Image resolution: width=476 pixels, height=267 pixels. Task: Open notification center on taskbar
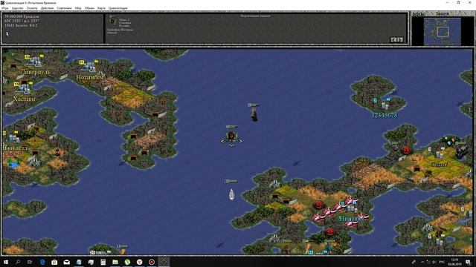coord(468,262)
